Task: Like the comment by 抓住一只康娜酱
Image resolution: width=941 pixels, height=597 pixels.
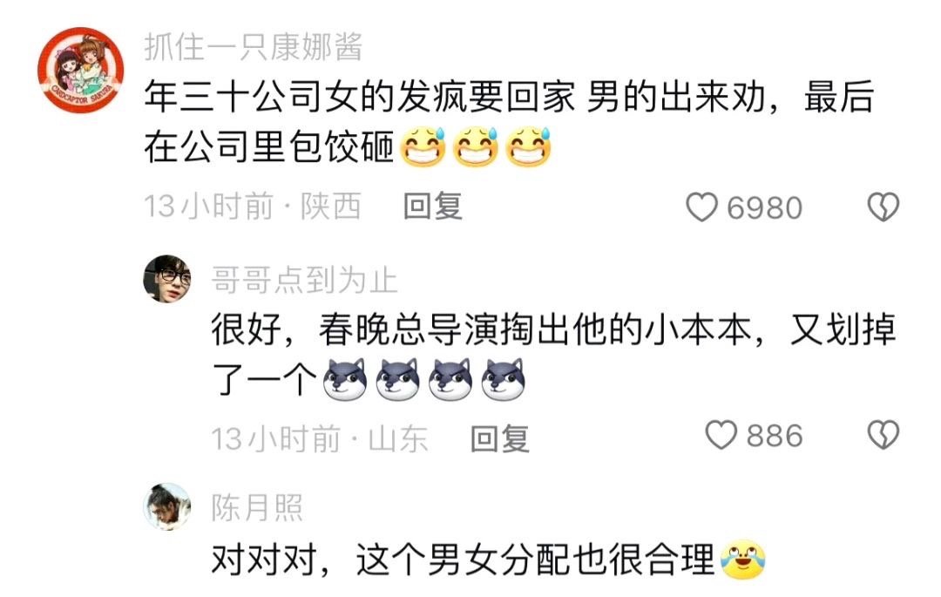Action: 701,207
